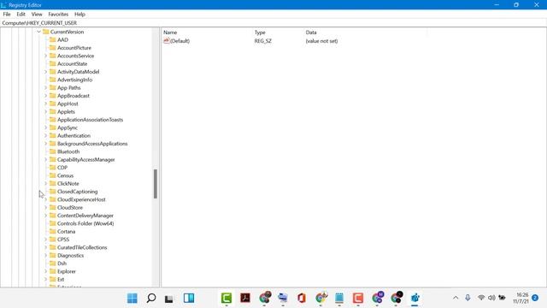Click the CDP folder icon

[53, 168]
